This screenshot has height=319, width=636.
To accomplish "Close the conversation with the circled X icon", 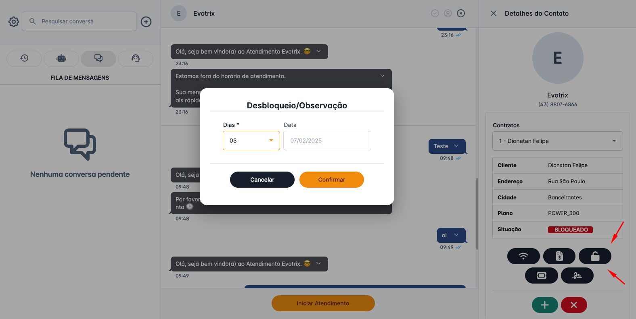I will tap(461, 13).
